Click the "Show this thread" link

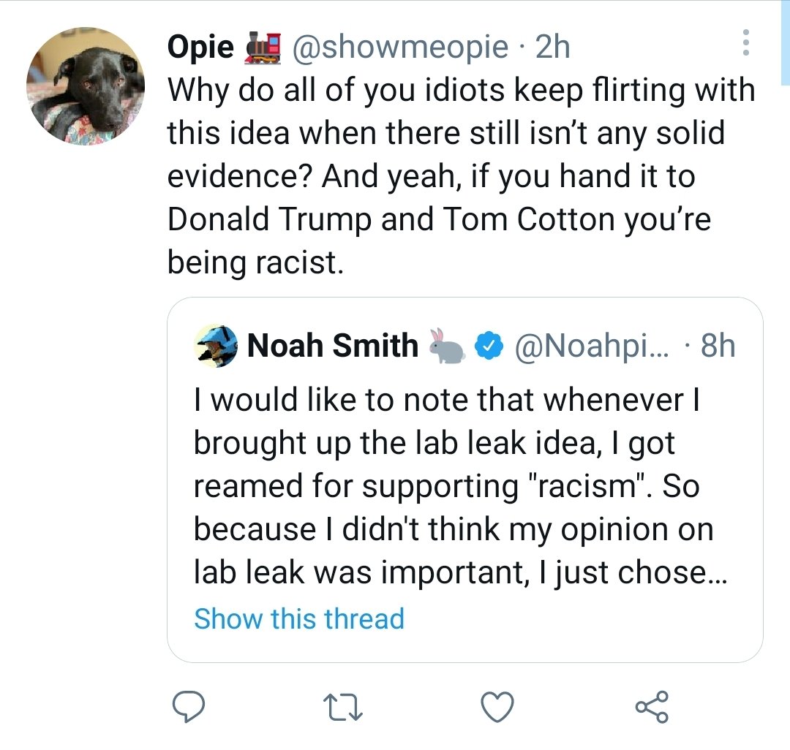[298, 618]
